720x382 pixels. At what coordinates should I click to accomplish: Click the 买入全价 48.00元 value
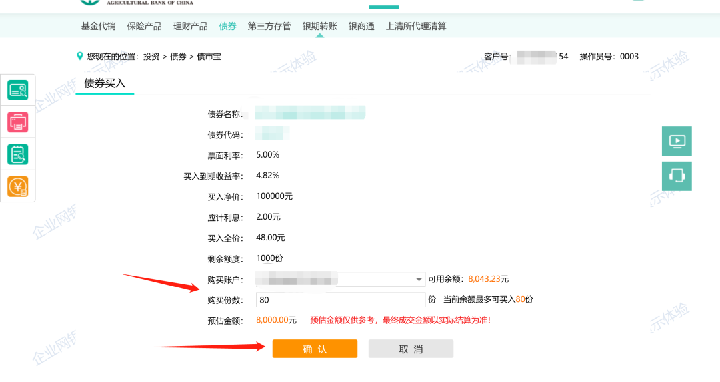point(271,238)
